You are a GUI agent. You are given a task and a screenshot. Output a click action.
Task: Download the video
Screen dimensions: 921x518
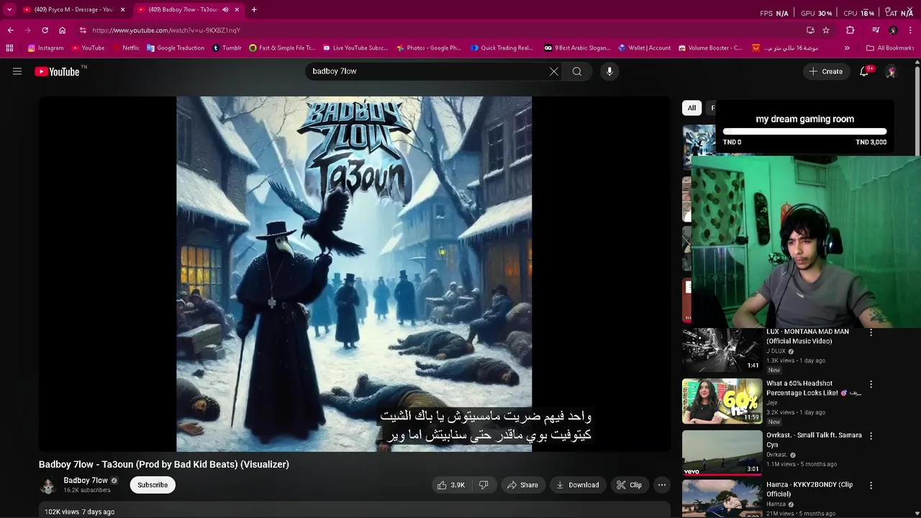(x=578, y=485)
